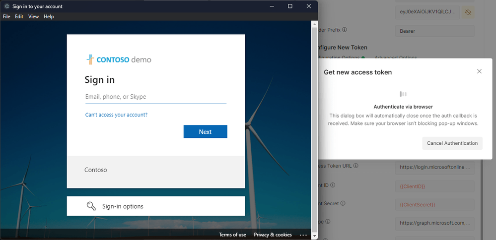
Task: Click the token value field starting eyJ0eXAi
Action: [x=427, y=12]
